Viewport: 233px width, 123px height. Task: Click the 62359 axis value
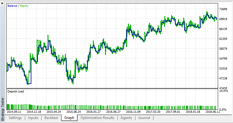pos(223,39)
